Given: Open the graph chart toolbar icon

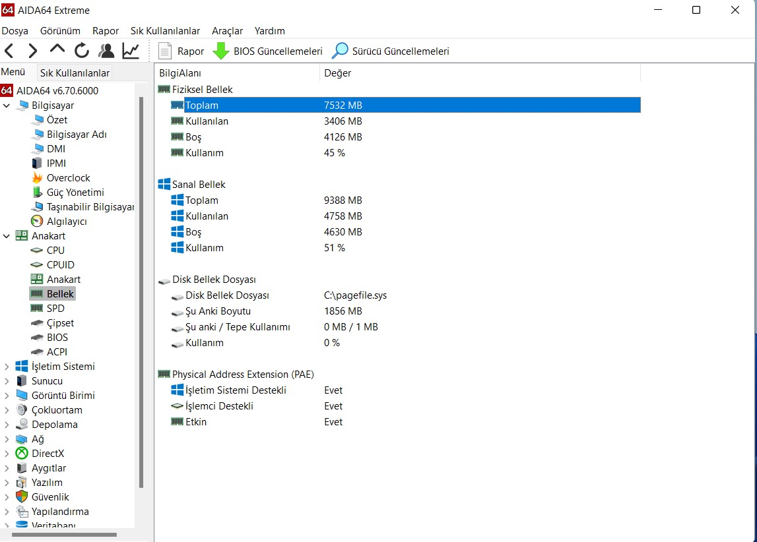Looking at the screenshot, I should 131,51.
